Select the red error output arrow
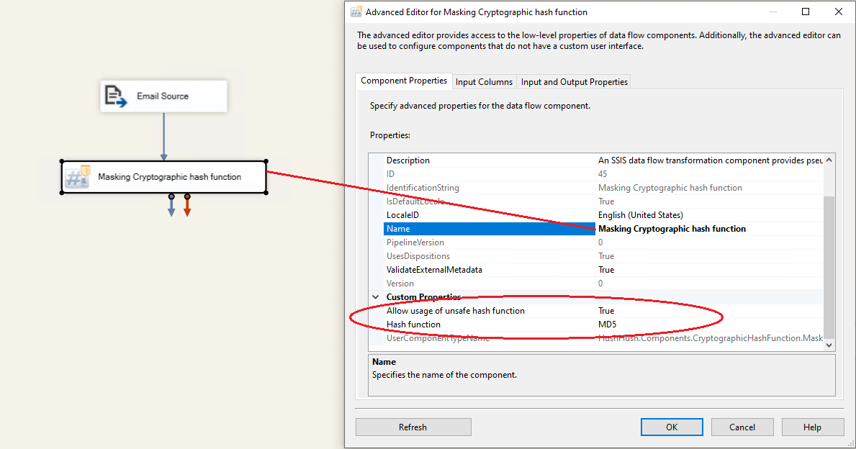 [x=187, y=207]
